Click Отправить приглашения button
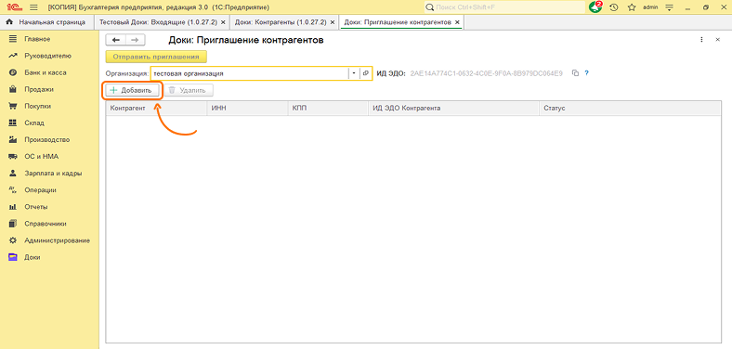 (156, 57)
